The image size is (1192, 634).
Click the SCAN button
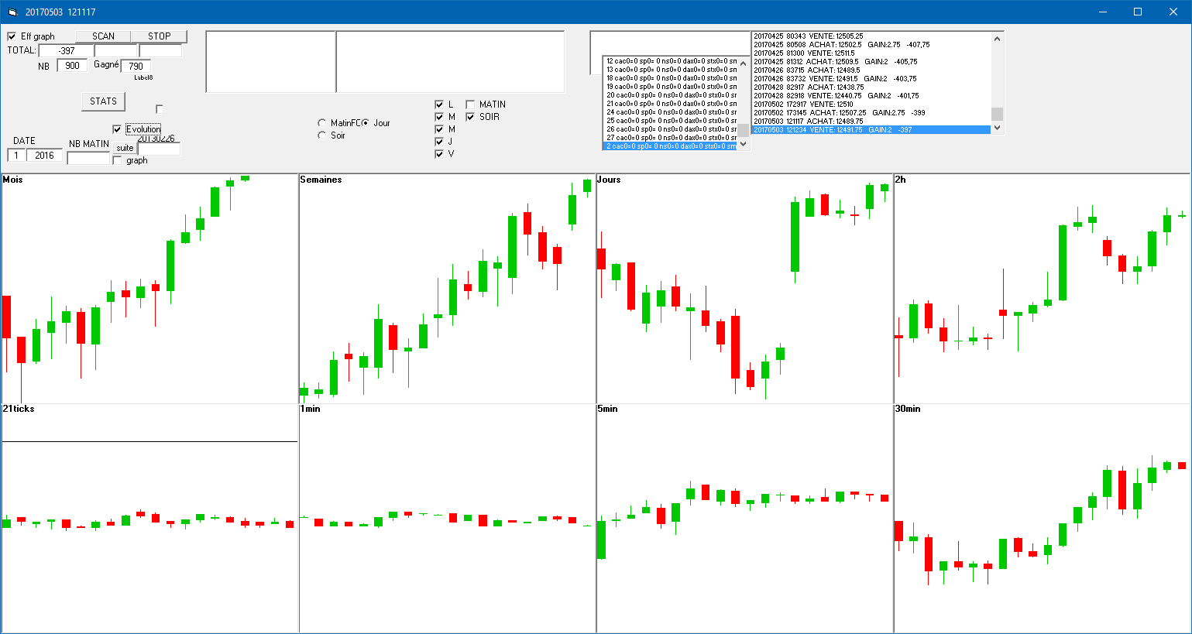coord(103,36)
